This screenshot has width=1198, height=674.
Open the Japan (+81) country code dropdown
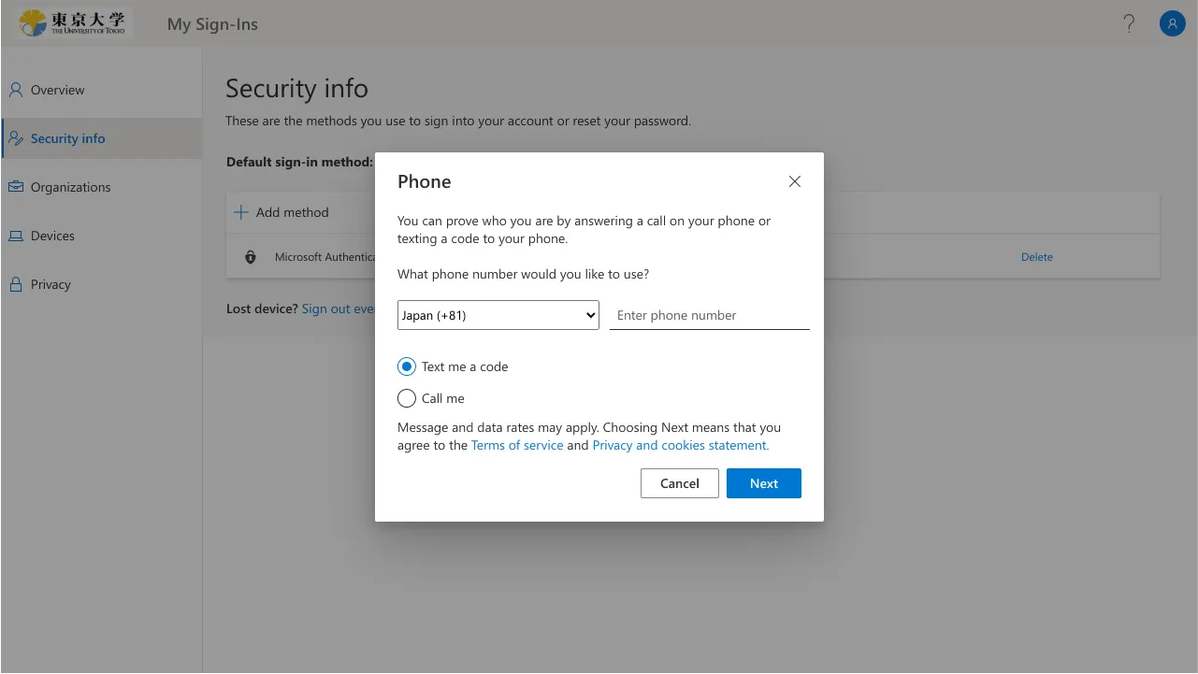pyautogui.click(x=498, y=315)
